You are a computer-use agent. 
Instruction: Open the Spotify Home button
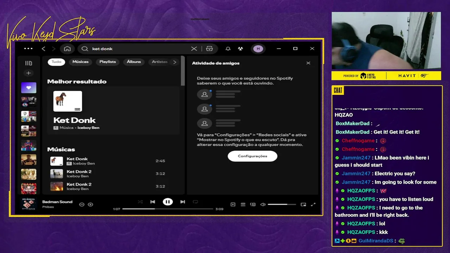pos(67,49)
